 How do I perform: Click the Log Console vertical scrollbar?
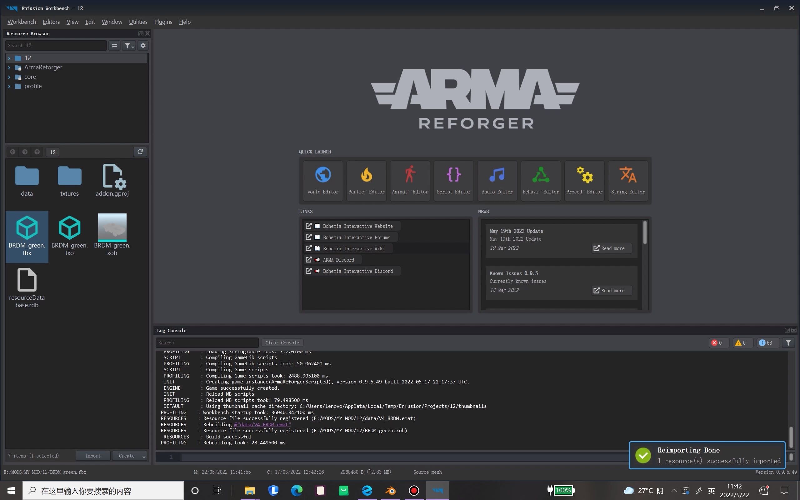[791, 437]
